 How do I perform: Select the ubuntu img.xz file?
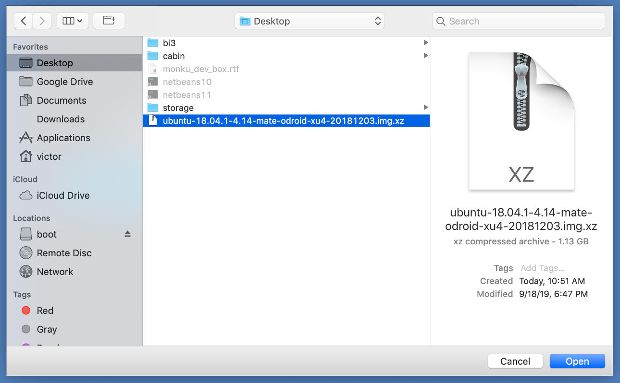click(x=283, y=121)
